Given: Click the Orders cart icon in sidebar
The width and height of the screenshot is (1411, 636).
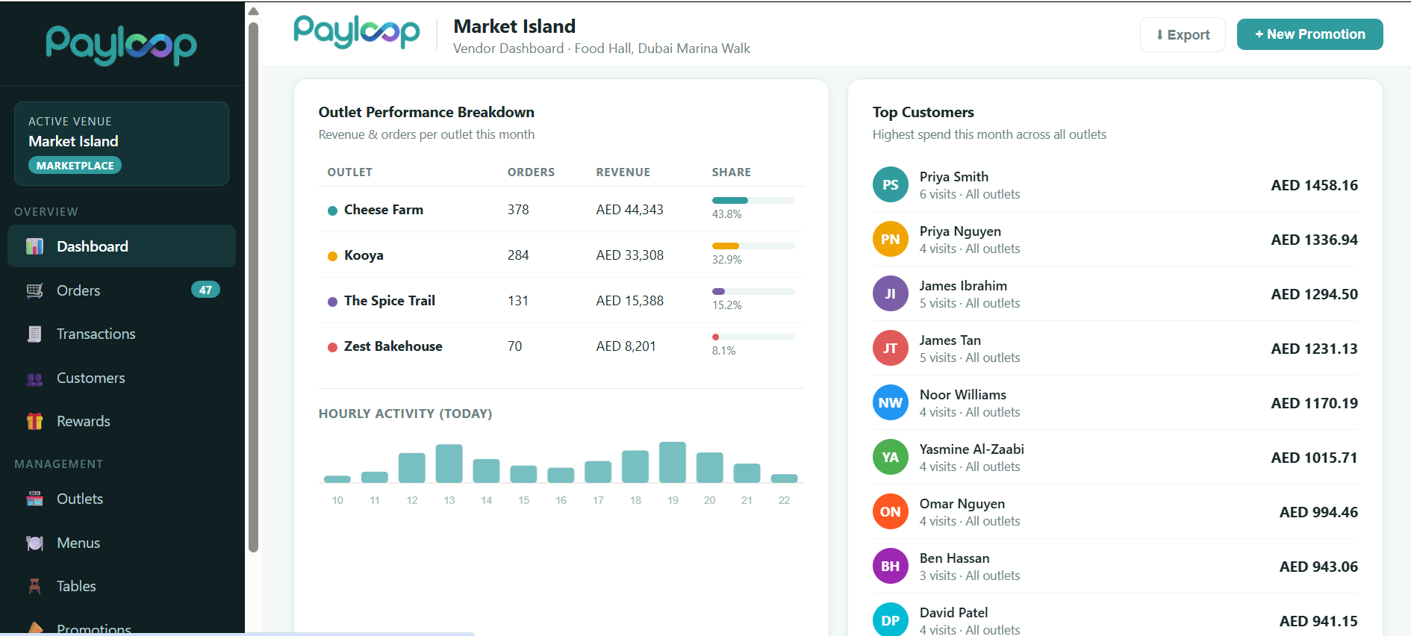Looking at the screenshot, I should (34, 290).
